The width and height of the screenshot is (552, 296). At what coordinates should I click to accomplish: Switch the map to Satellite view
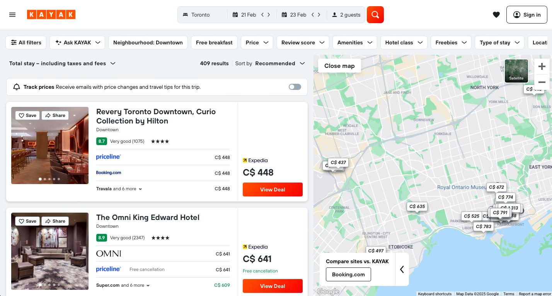pyautogui.click(x=516, y=71)
